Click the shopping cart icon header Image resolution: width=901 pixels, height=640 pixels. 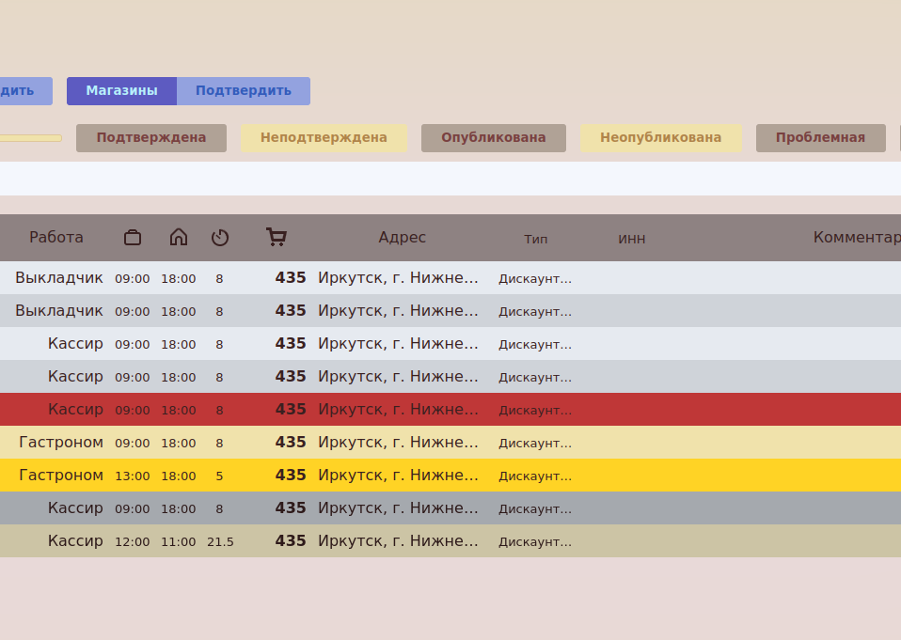point(276,238)
